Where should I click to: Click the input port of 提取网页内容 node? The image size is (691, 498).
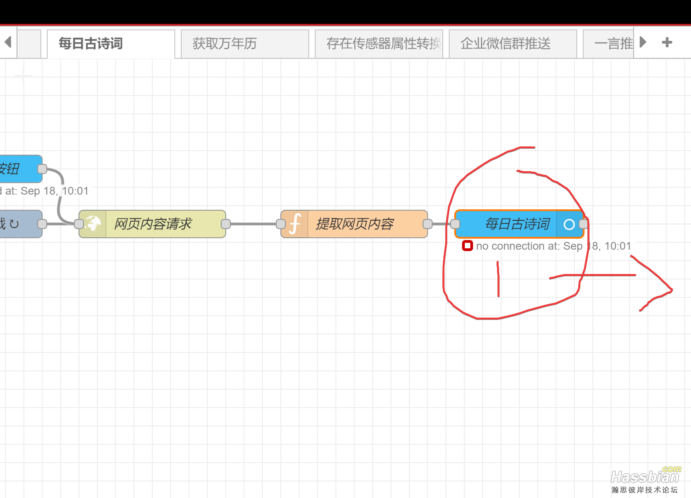tap(281, 224)
